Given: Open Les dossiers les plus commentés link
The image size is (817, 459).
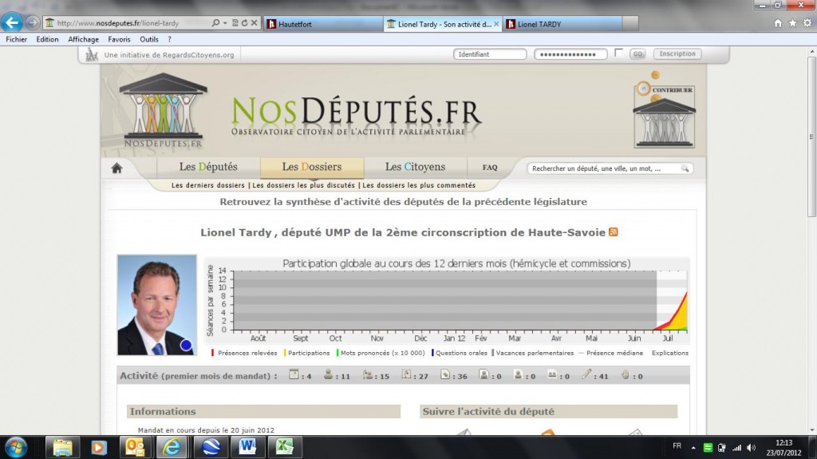Looking at the screenshot, I should click(419, 185).
